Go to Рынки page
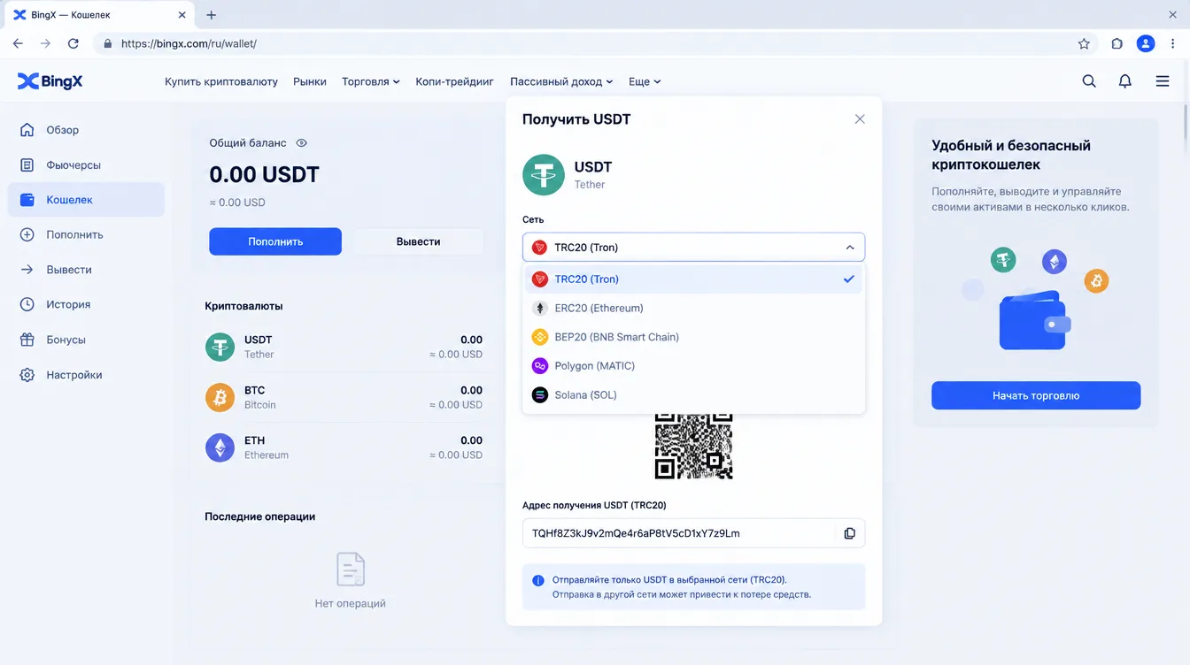Screen dimensions: 1190x665 tap(310, 81)
